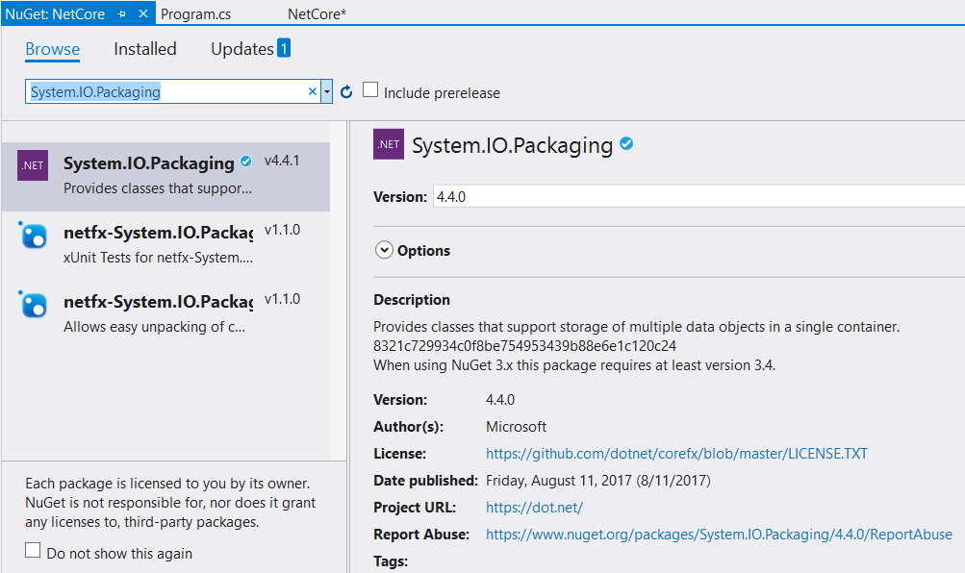Click inside the System.IO.Packaging search field
Viewport: 965px width, 573px height.
click(164, 90)
